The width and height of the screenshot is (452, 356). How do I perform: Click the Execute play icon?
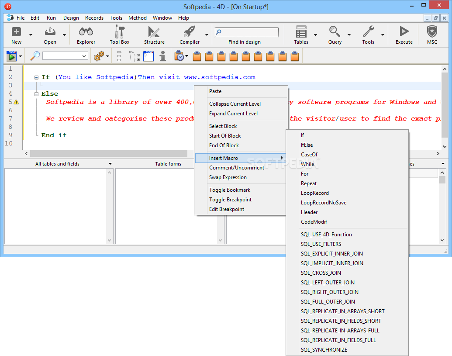tap(404, 32)
